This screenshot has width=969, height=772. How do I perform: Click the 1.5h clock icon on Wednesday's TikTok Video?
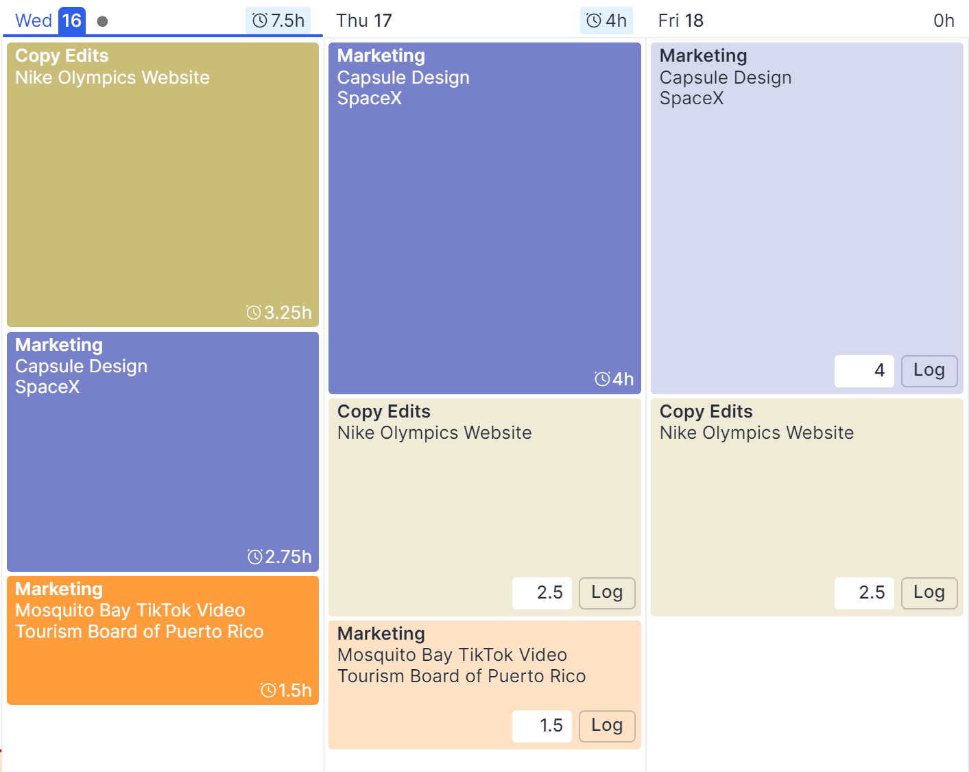tap(268, 690)
